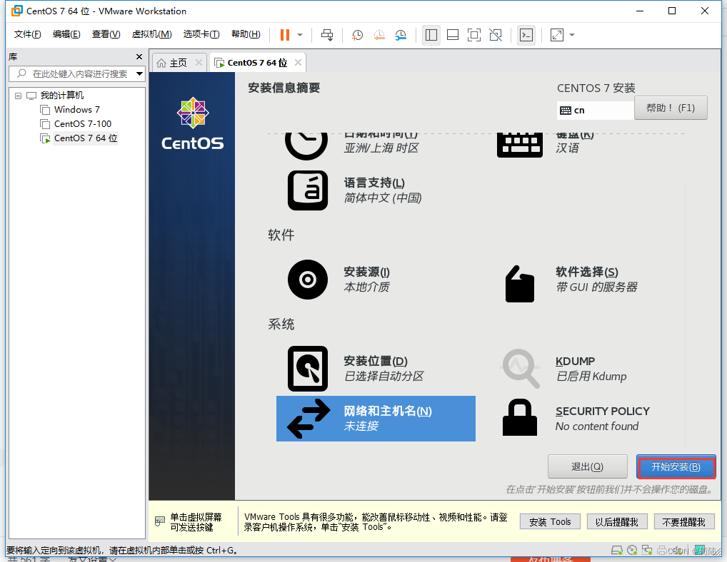Open the 虚拟机(M) menu
The image size is (727, 562).
point(151,34)
